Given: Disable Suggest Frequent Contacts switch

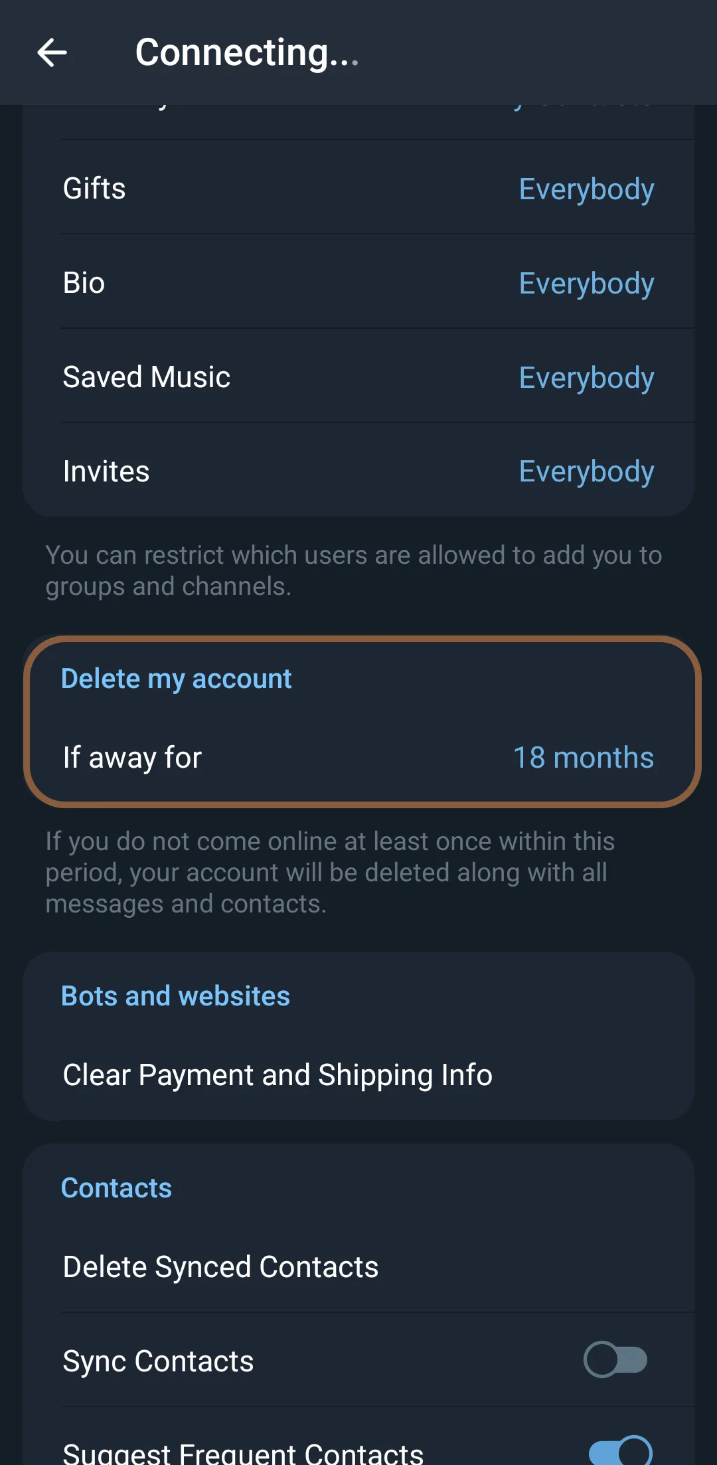Looking at the screenshot, I should click(620, 1451).
